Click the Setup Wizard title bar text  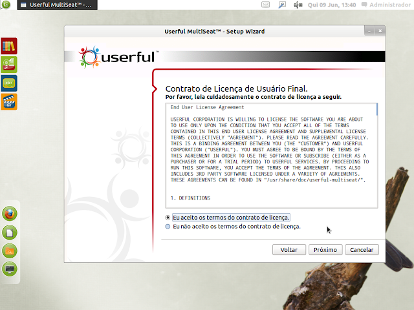tap(214, 32)
